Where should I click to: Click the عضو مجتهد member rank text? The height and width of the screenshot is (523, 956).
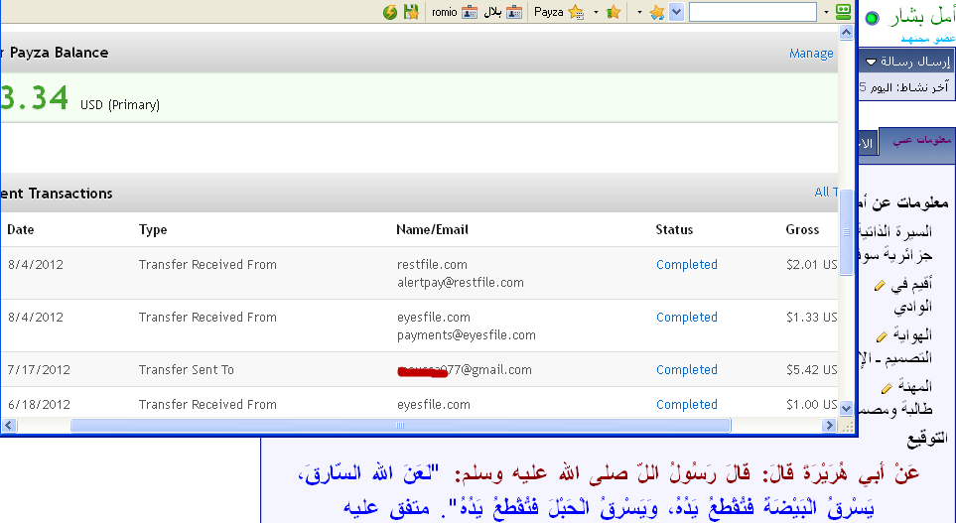[927, 39]
